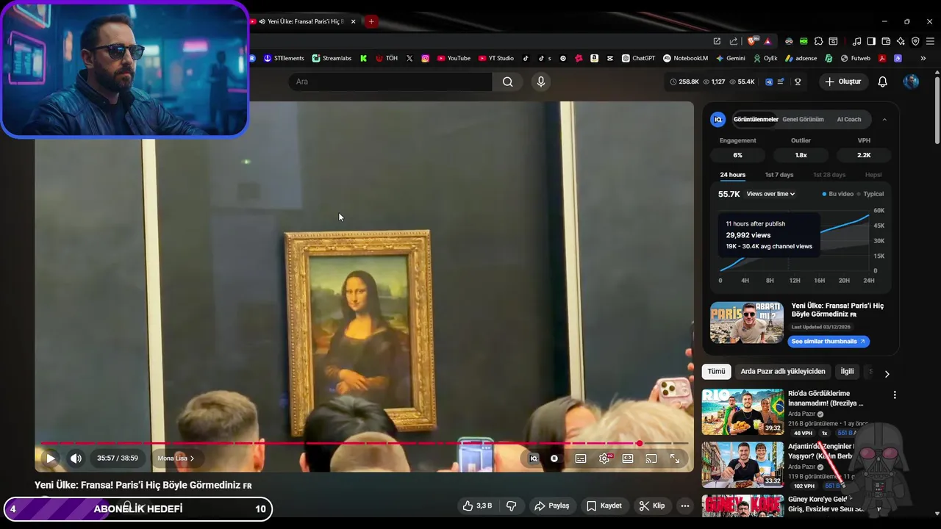Open a new browser tab
This screenshot has height=529, width=941.
tap(371, 21)
